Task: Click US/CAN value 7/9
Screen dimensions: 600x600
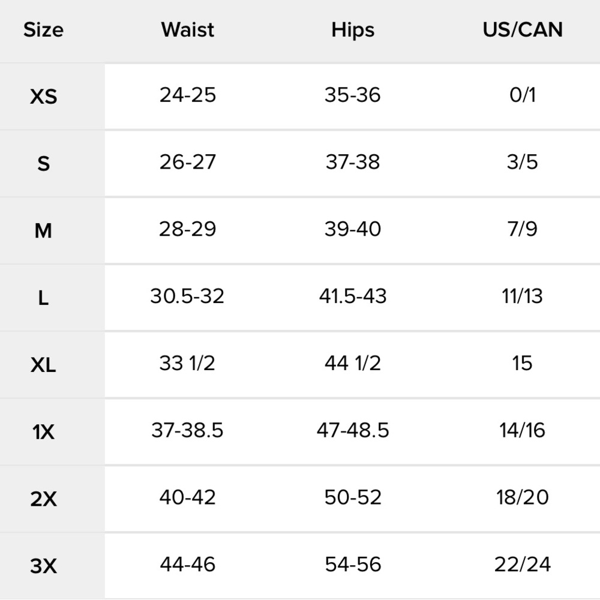Action: pyautogui.click(x=523, y=229)
